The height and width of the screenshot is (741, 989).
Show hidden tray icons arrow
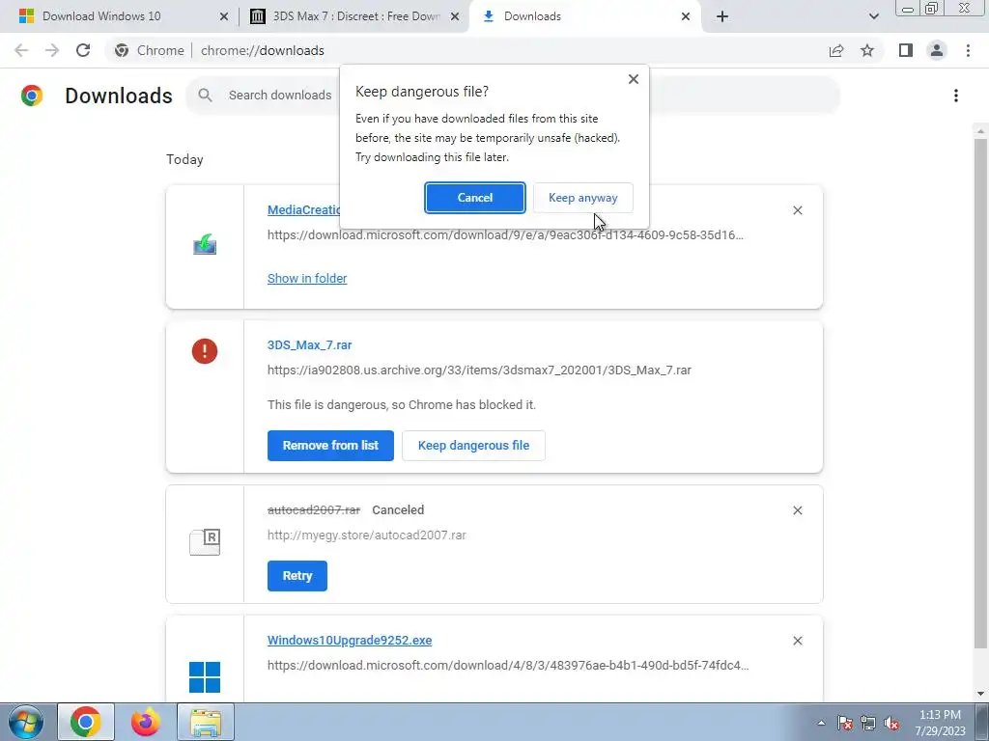coord(821,723)
